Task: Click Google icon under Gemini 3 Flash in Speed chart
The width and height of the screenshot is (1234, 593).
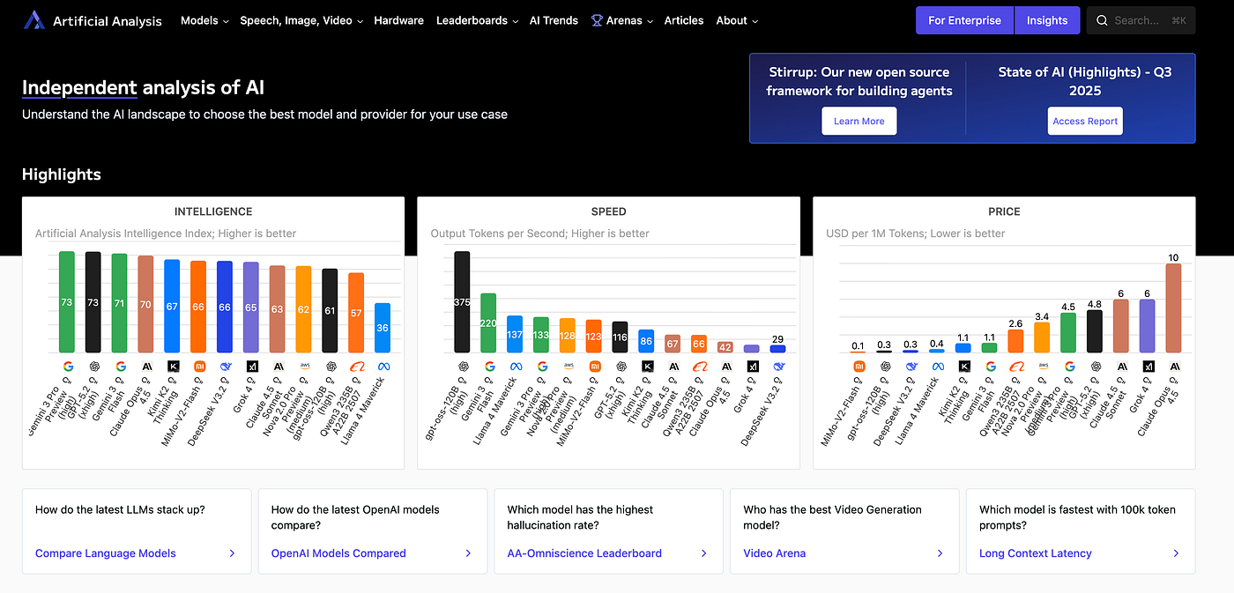Action: 489,367
